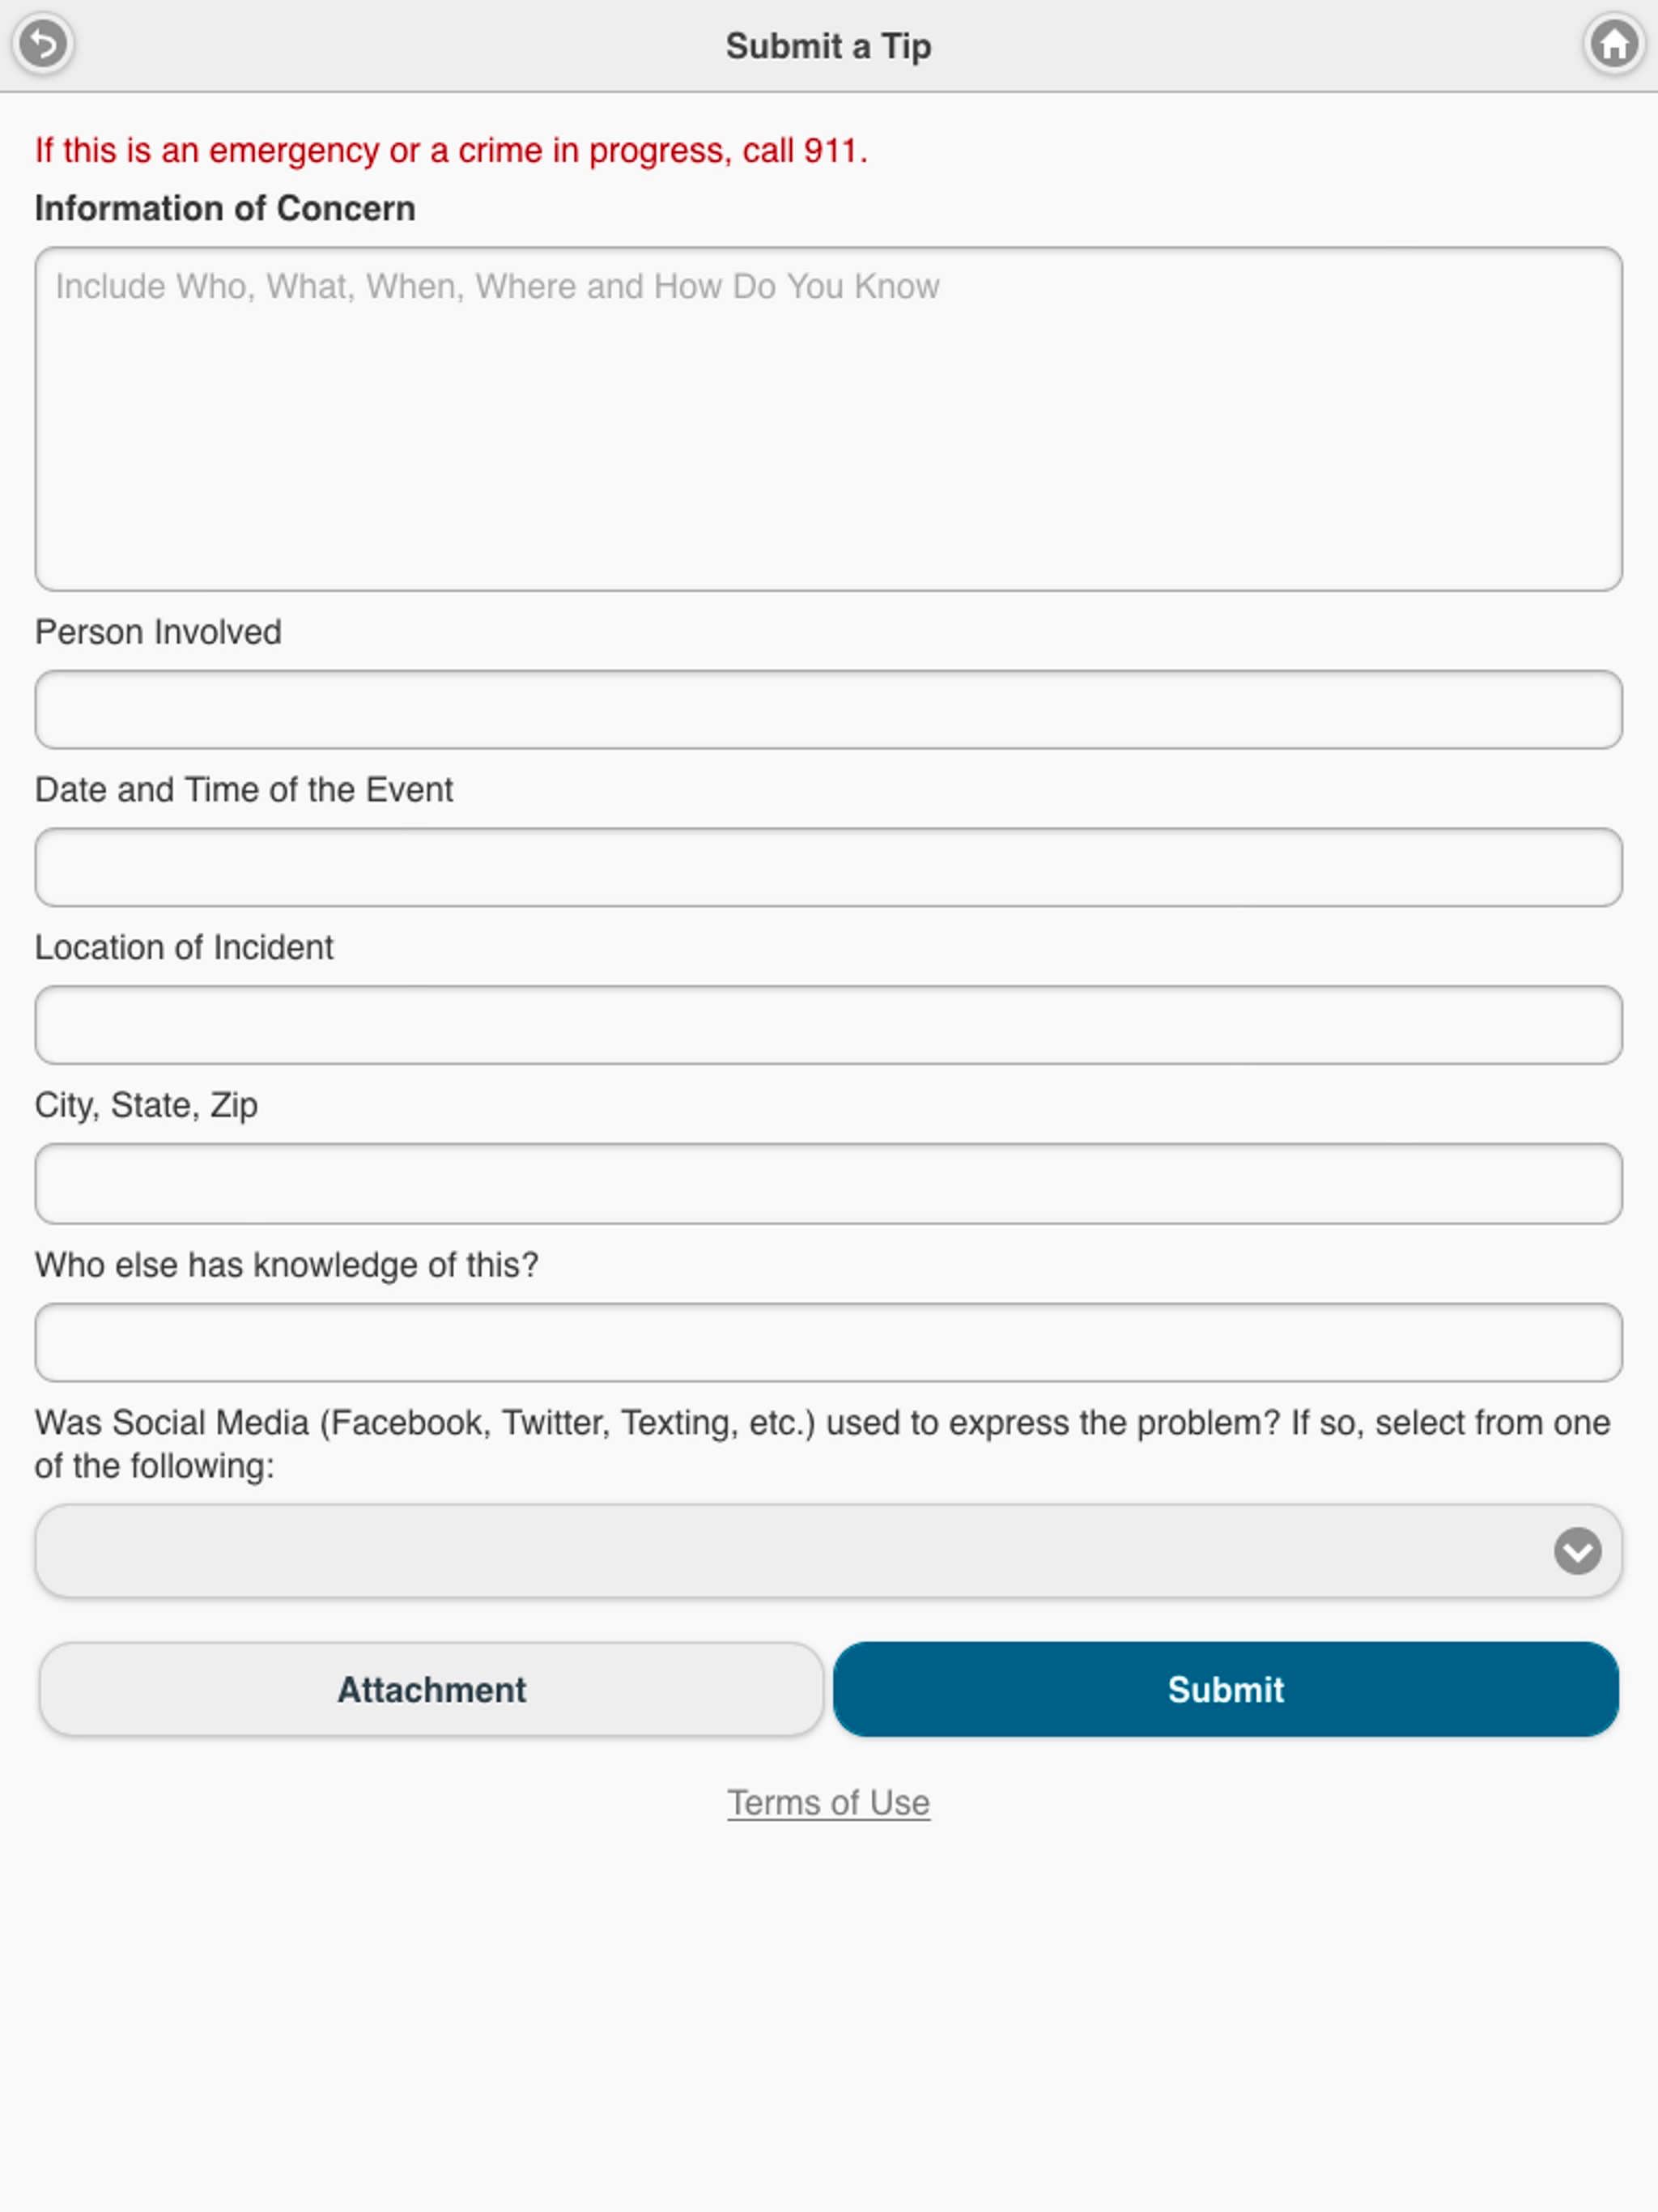Select the Date and Time of the Event field

coord(828,867)
